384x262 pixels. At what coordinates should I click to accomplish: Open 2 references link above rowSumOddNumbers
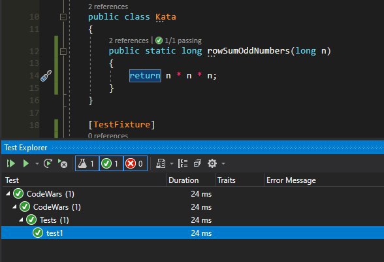coord(129,41)
